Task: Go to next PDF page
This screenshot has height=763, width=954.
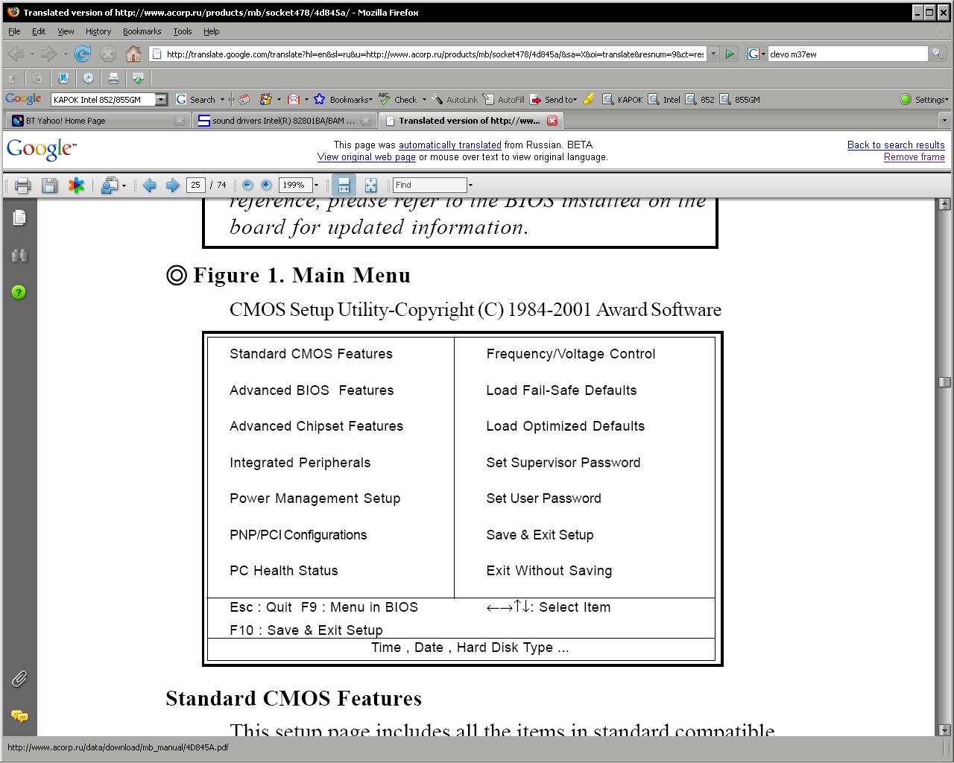Action: click(172, 185)
